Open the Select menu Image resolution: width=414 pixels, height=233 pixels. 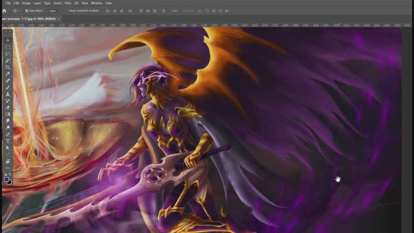[x=58, y=3]
